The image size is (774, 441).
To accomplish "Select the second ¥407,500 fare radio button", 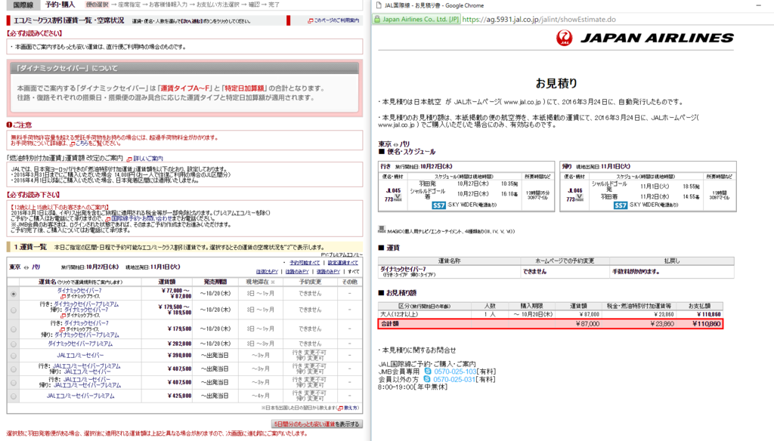I will tap(14, 382).
